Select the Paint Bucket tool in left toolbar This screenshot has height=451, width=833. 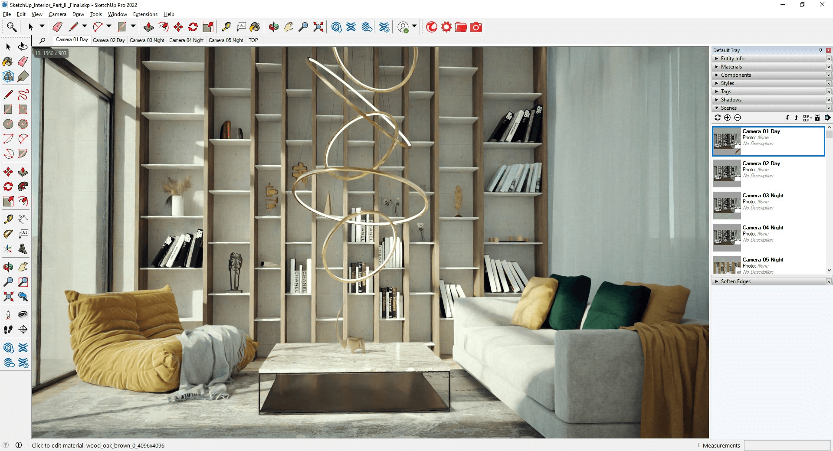point(8,62)
